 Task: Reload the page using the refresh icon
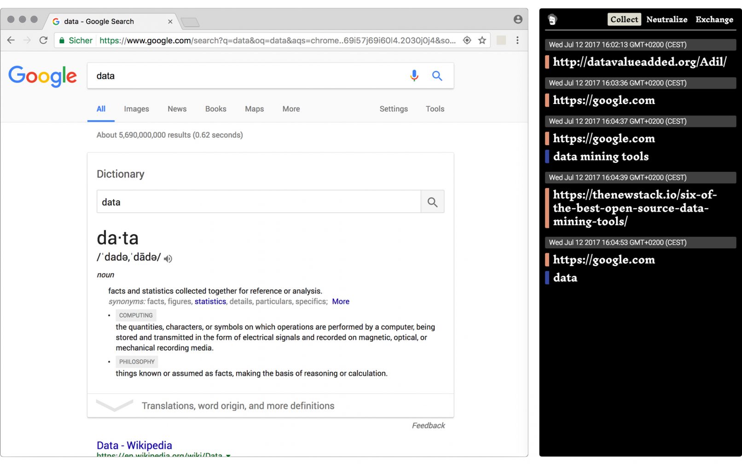(x=43, y=41)
